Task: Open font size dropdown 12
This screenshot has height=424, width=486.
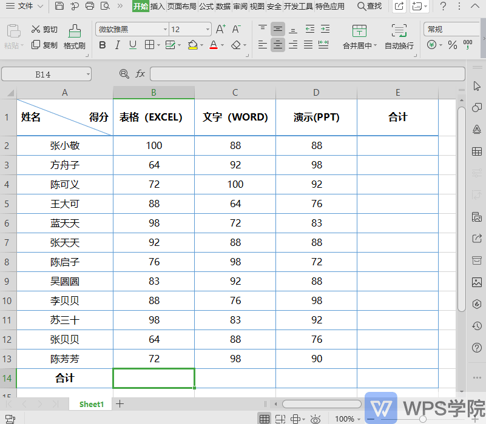Action: 208,30
